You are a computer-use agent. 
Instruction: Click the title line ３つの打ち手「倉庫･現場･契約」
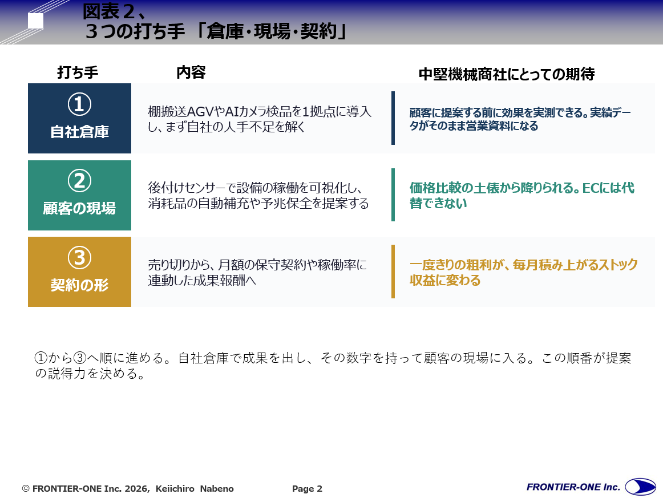coord(216,31)
